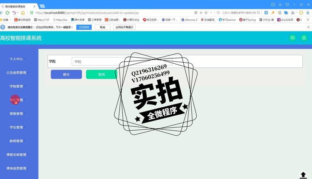Click the 记住密码 button in the notification bar
312x179 pixels.
pyautogui.click(x=84, y=27)
